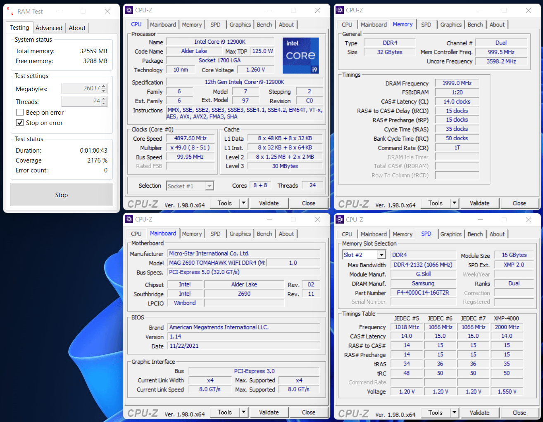The width and height of the screenshot is (543, 422).
Task: Click the Close button in the CPU window
Action: [x=308, y=203]
